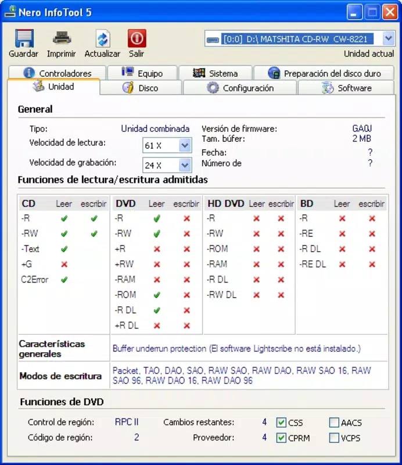Switch to the Equipo tab
The image size is (402, 465).
(x=142, y=73)
